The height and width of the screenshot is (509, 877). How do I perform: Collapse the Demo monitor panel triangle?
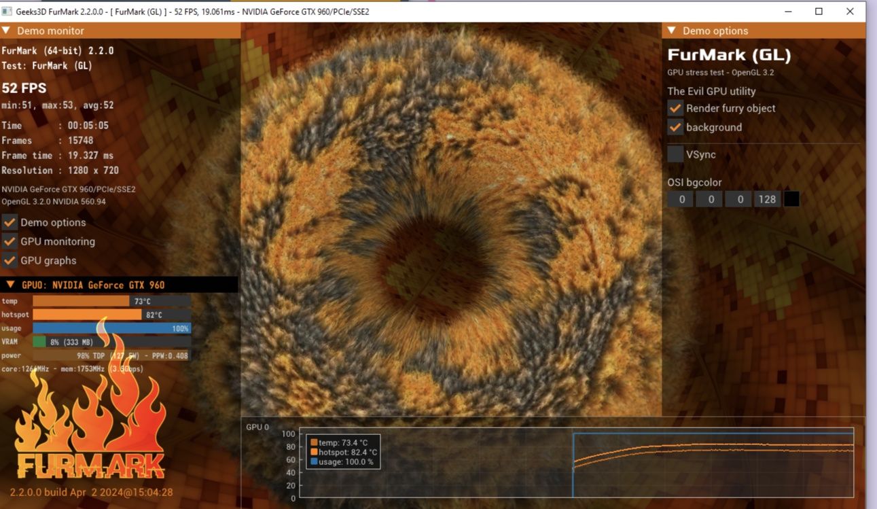[6, 31]
